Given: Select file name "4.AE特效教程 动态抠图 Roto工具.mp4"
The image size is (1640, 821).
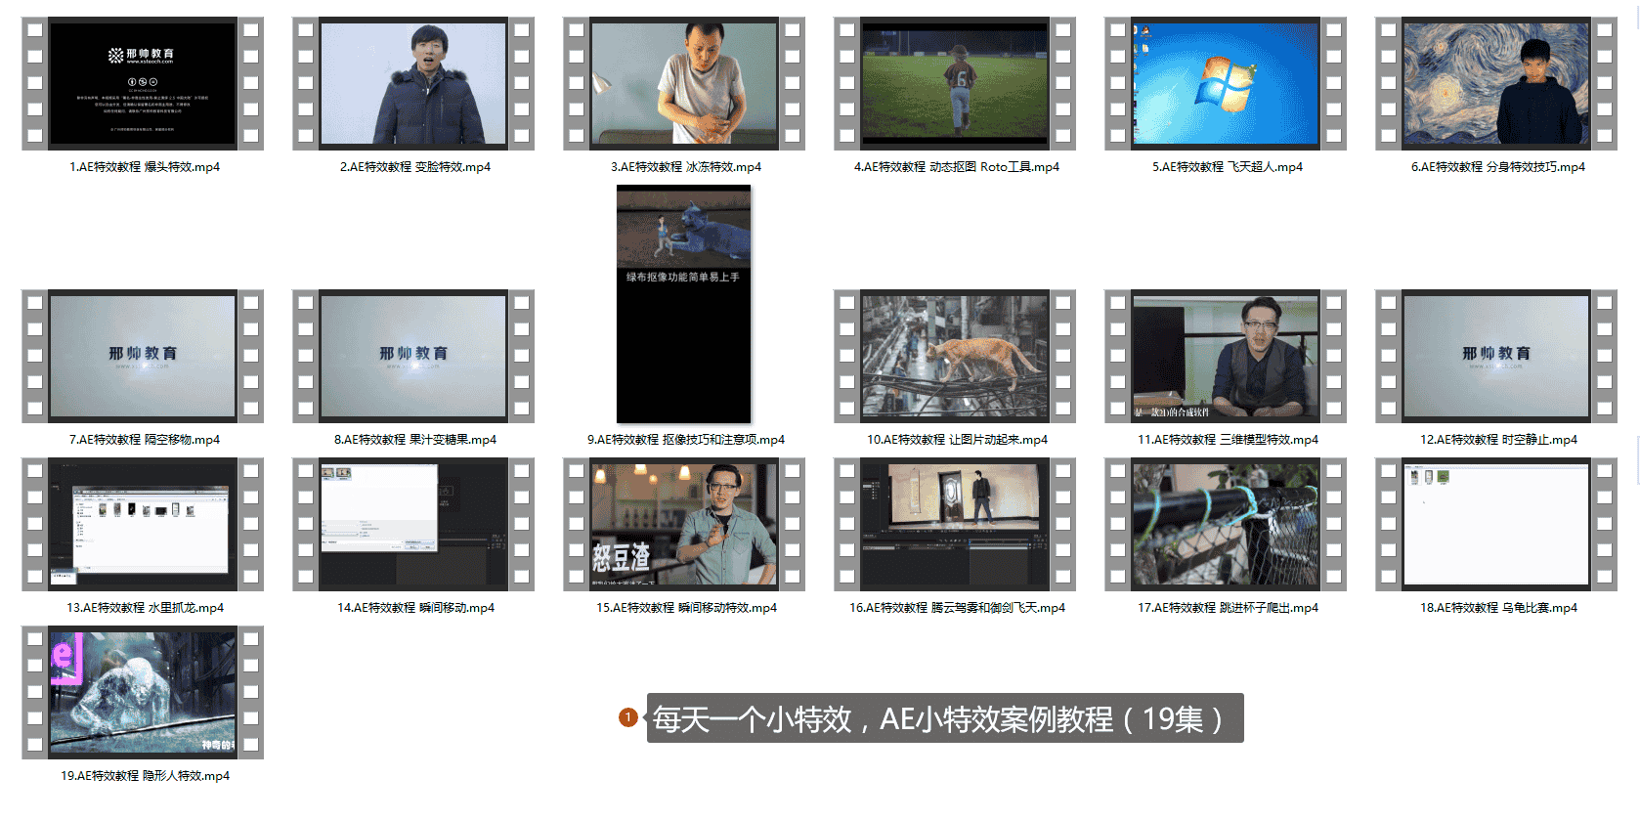Looking at the screenshot, I should (x=957, y=167).
